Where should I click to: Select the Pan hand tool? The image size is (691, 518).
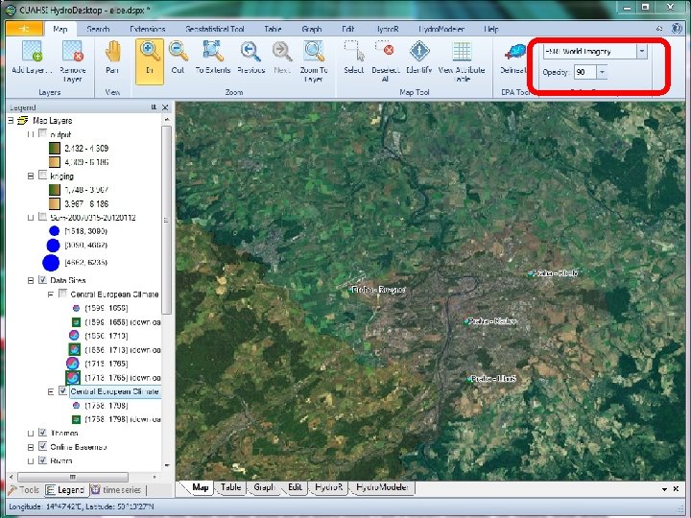[x=112, y=53]
